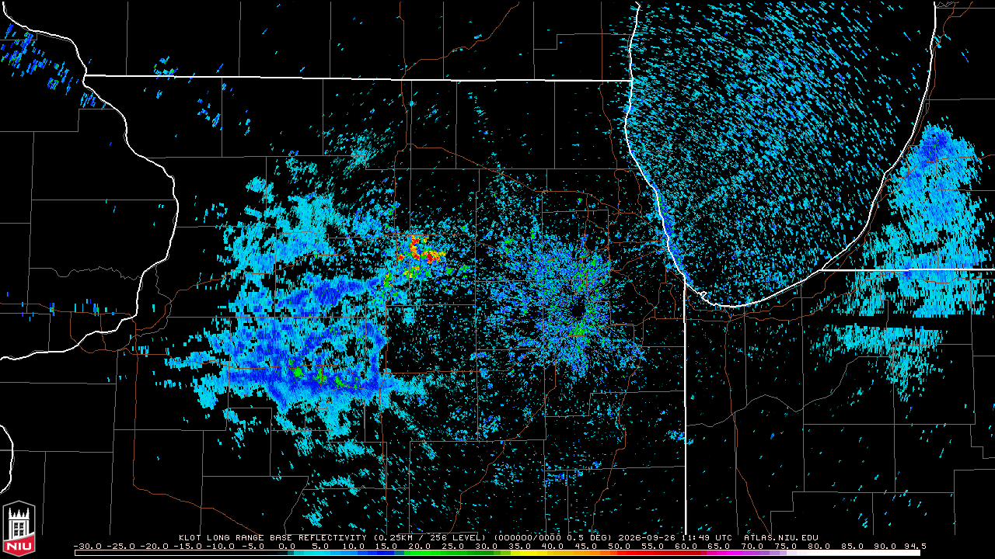Click the 0.5 DEG elevation text
Screen dimensions: 995x559
pyautogui.click(x=600, y=537)
